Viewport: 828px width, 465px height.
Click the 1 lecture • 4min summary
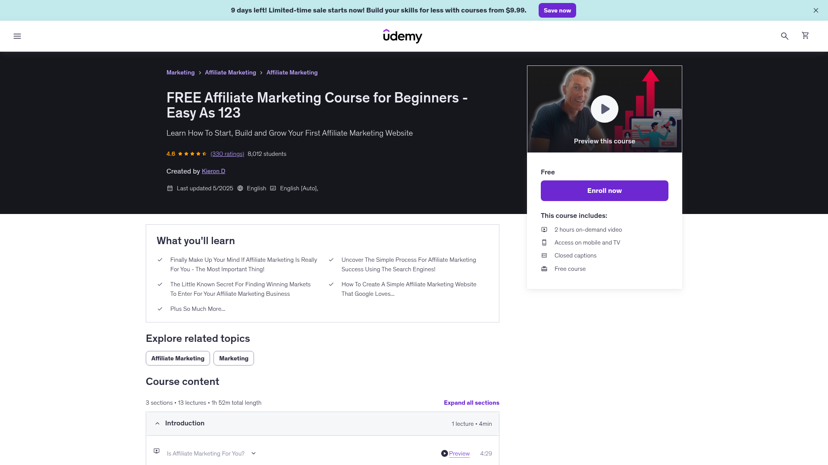tap(472, 424)
